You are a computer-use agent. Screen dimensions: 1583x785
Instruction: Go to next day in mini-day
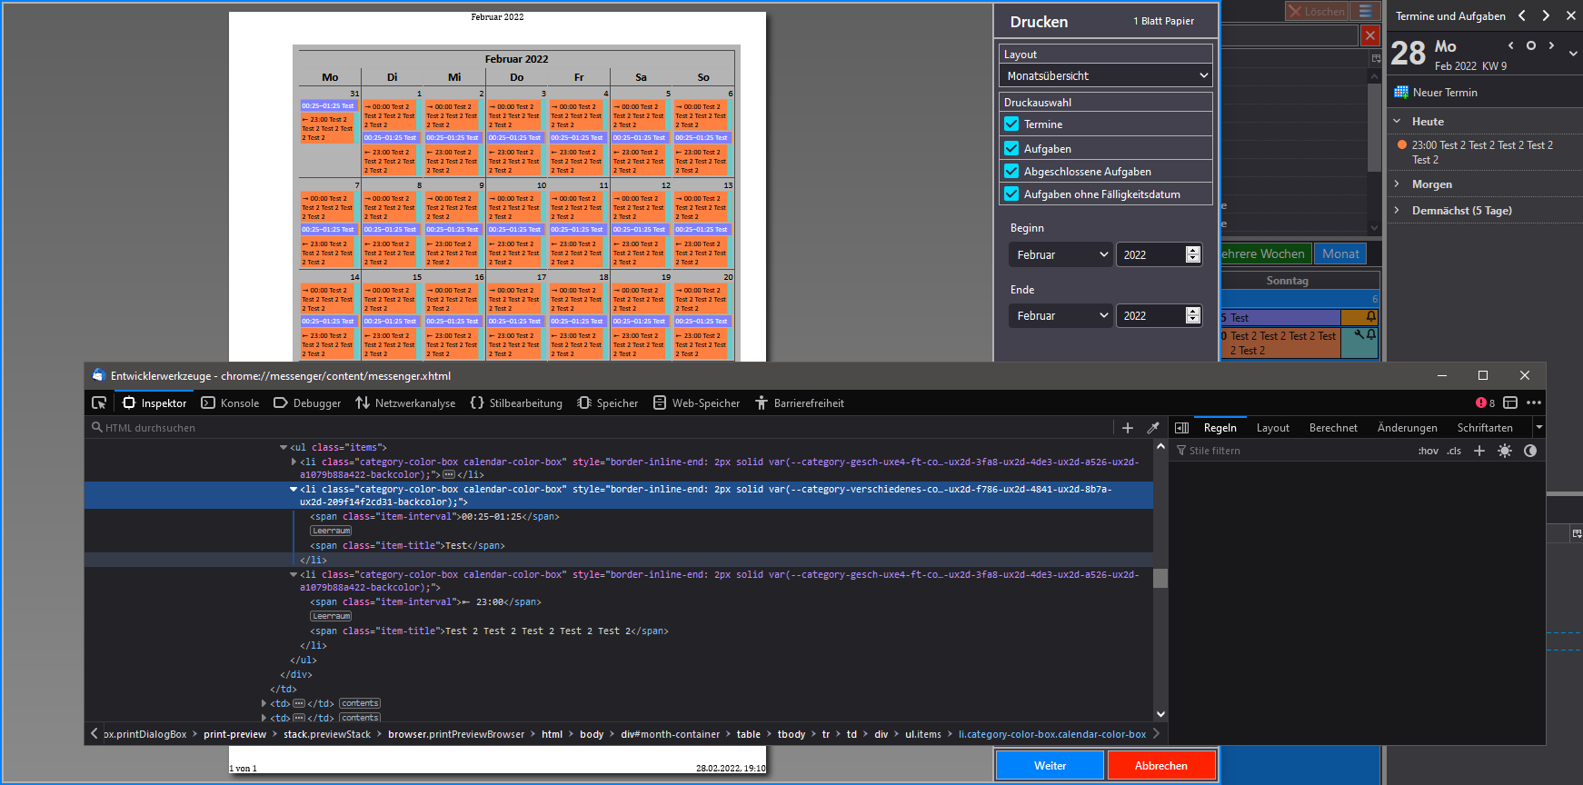point(1551,45)
